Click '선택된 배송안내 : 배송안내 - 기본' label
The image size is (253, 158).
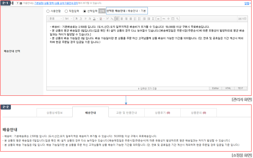click(127, 11)
